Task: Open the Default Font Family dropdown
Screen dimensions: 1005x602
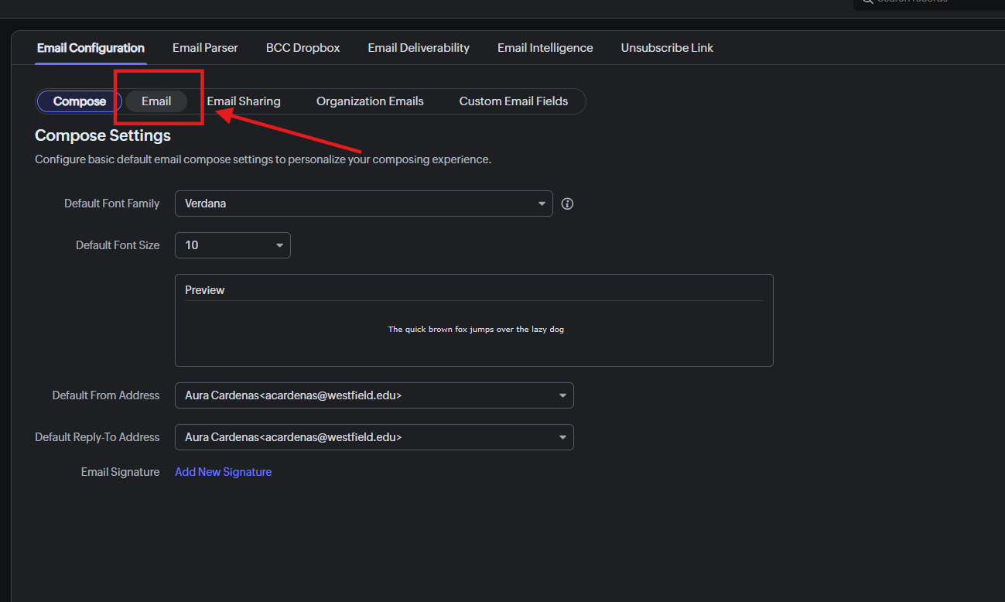Action: (364, 204)
